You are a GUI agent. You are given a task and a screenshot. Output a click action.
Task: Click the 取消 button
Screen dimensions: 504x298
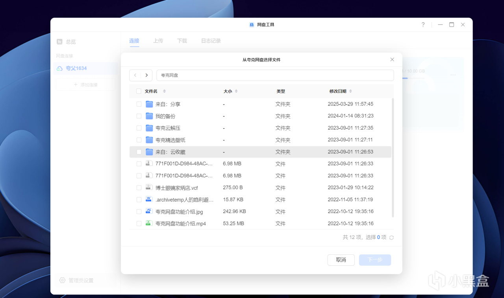[341, 260]
